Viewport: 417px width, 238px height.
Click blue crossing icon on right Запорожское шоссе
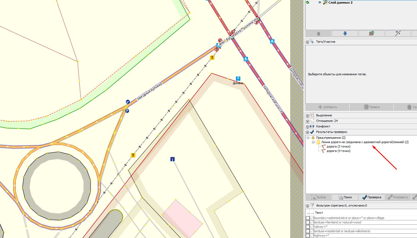click(x=272, y=41)
